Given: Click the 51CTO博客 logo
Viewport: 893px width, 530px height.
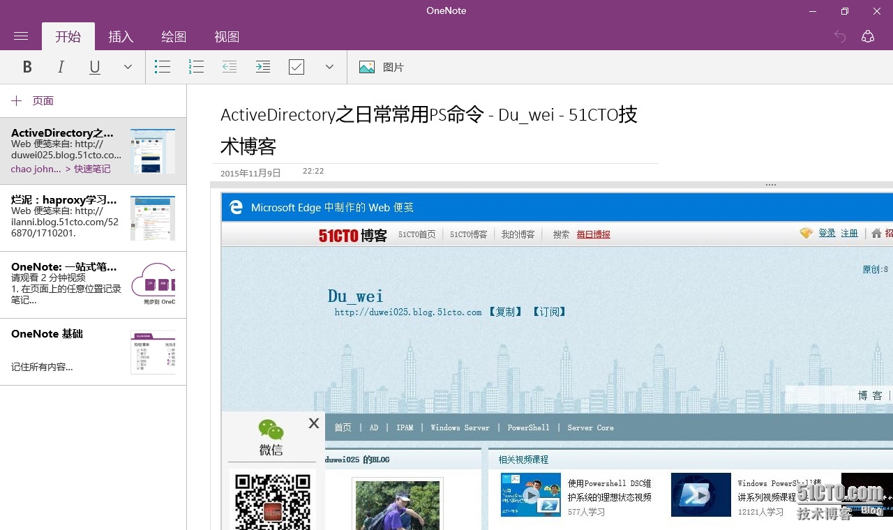Looking at the screenshot, I should (x=352, y=235).
